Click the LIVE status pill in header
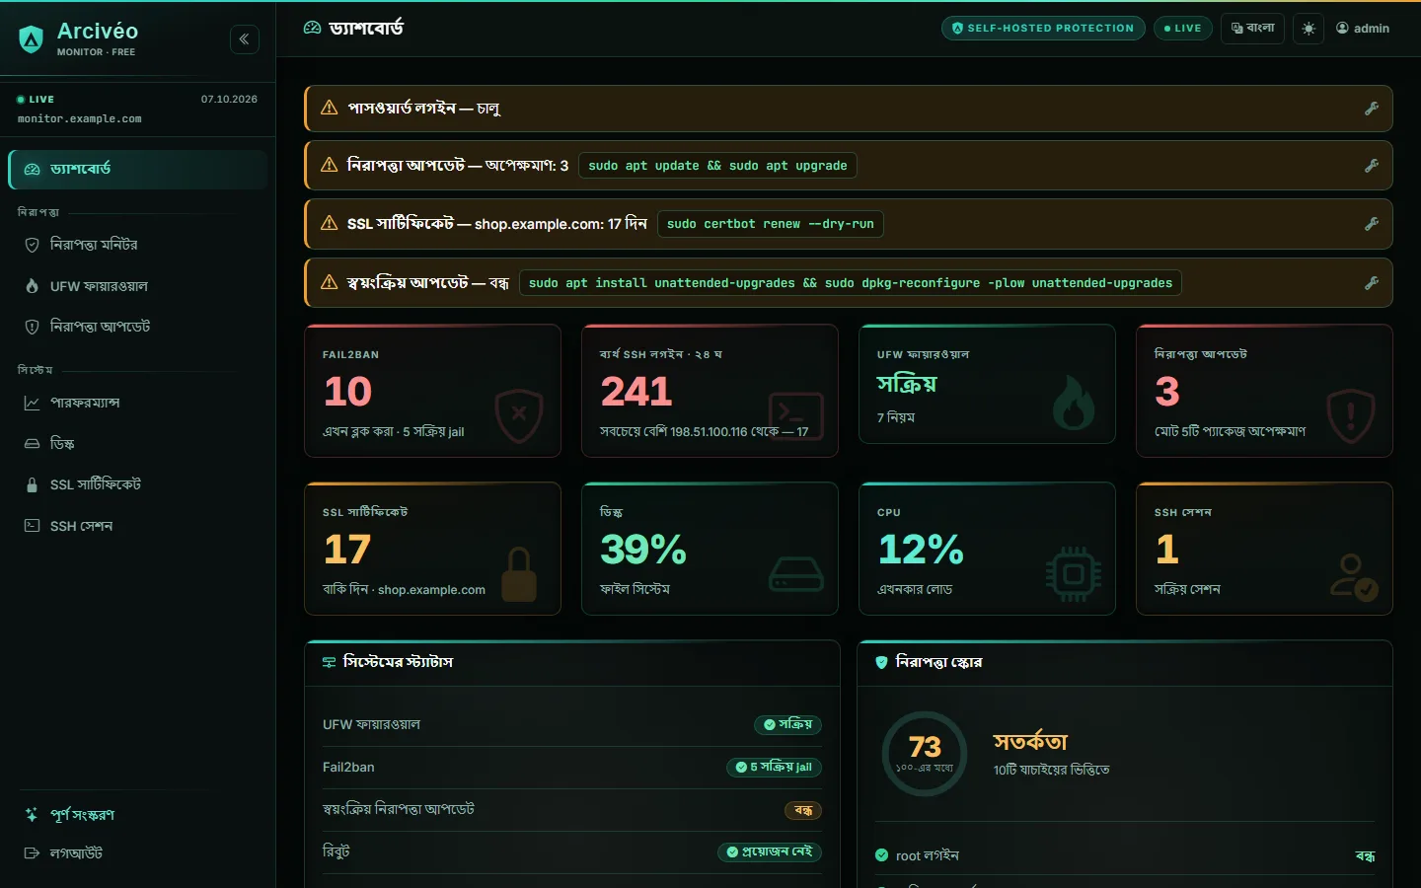 (1183, 29)
